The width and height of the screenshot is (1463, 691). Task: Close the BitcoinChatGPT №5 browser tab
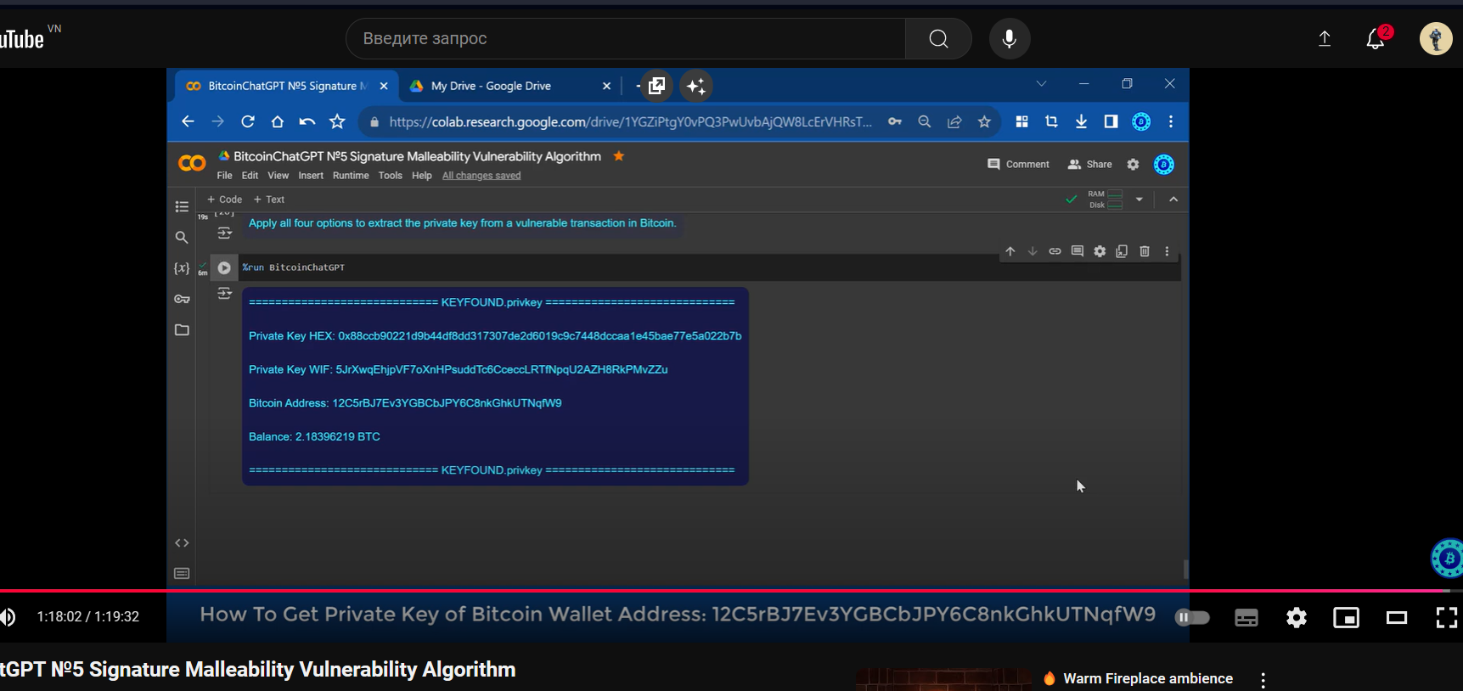click(384, 86)
